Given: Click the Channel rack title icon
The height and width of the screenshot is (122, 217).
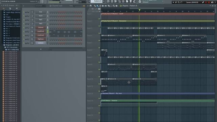Looking at the screenshot, I should (51, 6).
